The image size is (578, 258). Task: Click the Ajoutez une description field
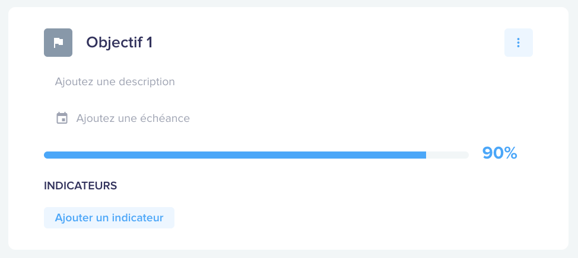pyautogui.click(x=115, y=82)
